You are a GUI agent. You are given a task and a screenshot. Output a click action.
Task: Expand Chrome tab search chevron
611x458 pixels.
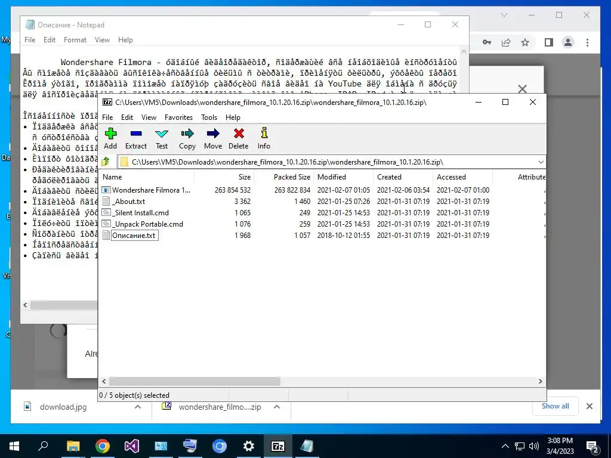[504, 15]
